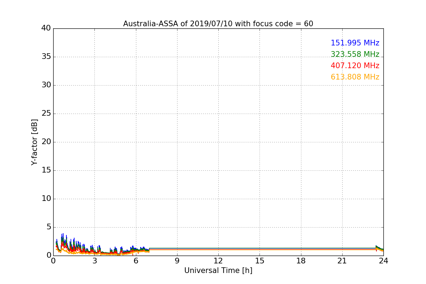Click the 21 tick on time axis
Viewport: 426px width, 284px height.
[342, 261]
